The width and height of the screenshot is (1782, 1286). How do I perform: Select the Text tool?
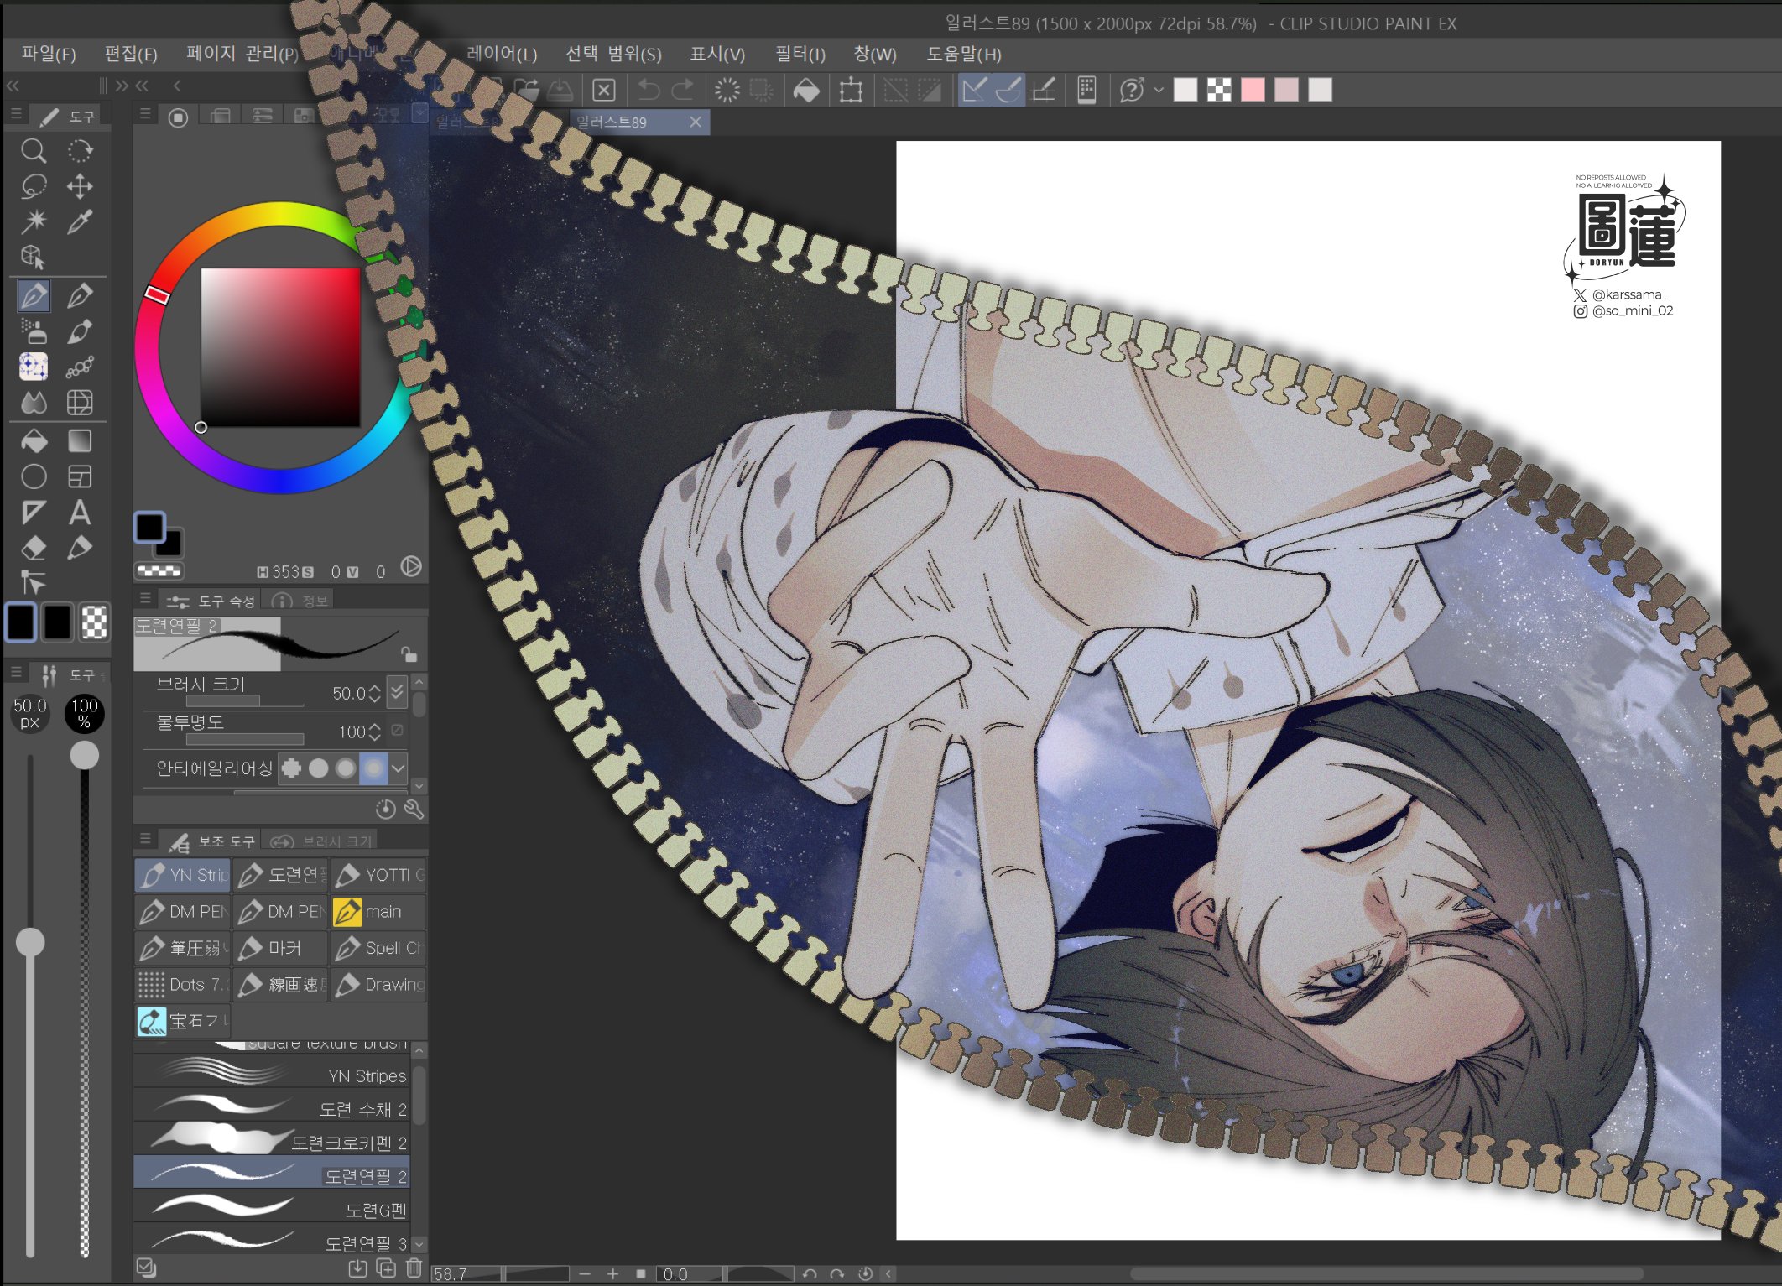pyautogui.click(x=80, y=513)
